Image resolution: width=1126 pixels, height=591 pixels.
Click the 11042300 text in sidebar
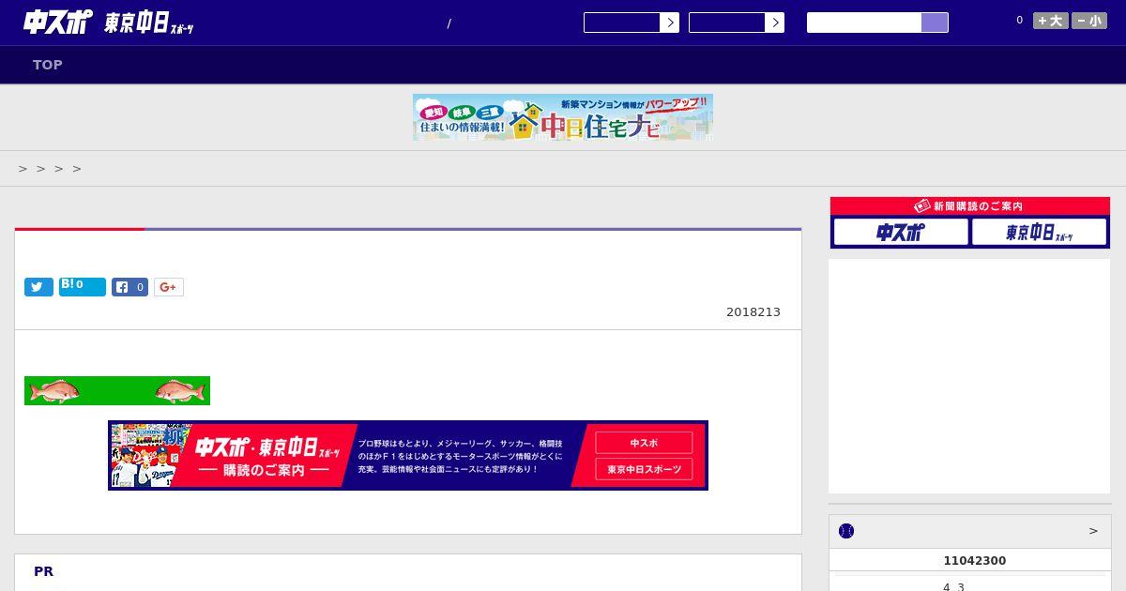coord(974,561)
